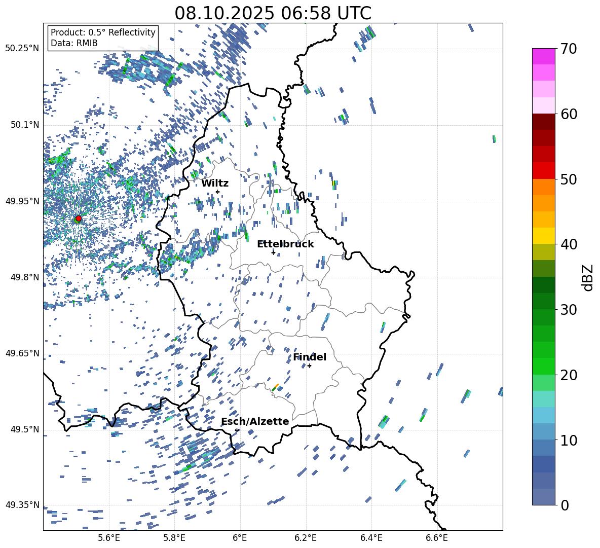Click the 49.5°N latitude label
The image size is (600, 548).
point(24,429)
